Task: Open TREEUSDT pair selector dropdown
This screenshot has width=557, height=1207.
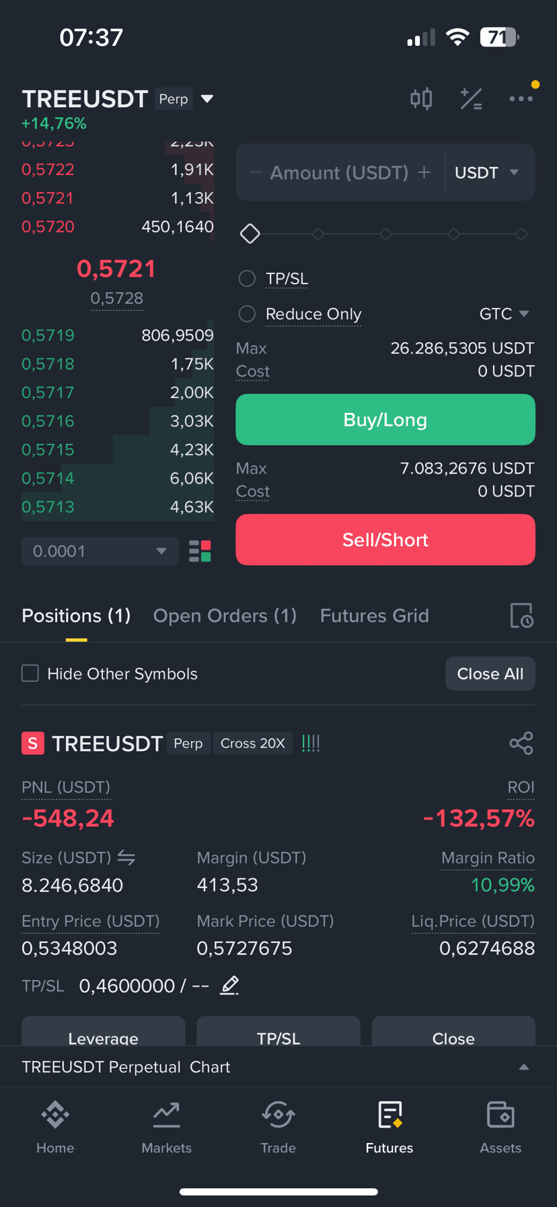Action: tap(207, 99)
